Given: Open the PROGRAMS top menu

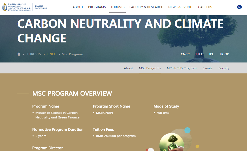Looking at the screenshot, I should [97, 7].
